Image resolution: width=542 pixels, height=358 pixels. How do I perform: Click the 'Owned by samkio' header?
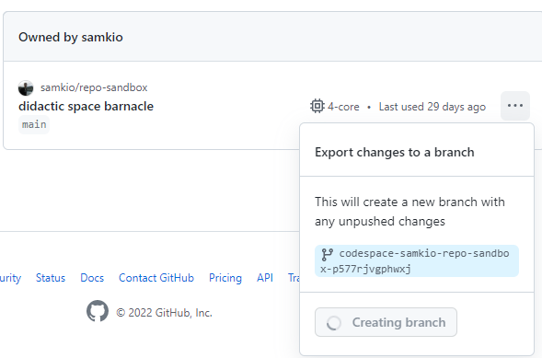[71, 37]
